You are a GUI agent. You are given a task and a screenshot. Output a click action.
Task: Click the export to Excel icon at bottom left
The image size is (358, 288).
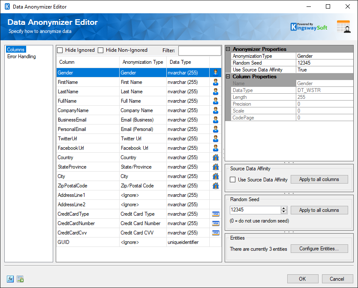tap(19, 279)
